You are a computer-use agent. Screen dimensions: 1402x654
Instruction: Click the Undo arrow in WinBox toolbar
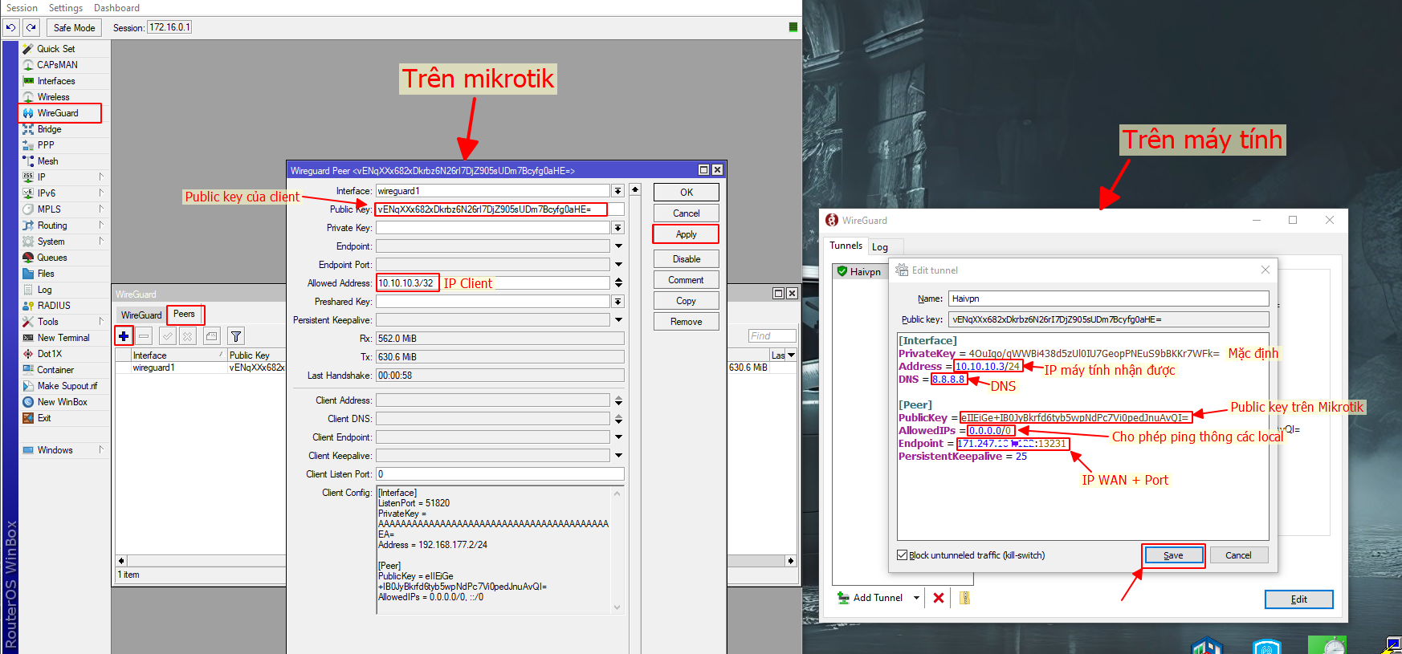11,27
